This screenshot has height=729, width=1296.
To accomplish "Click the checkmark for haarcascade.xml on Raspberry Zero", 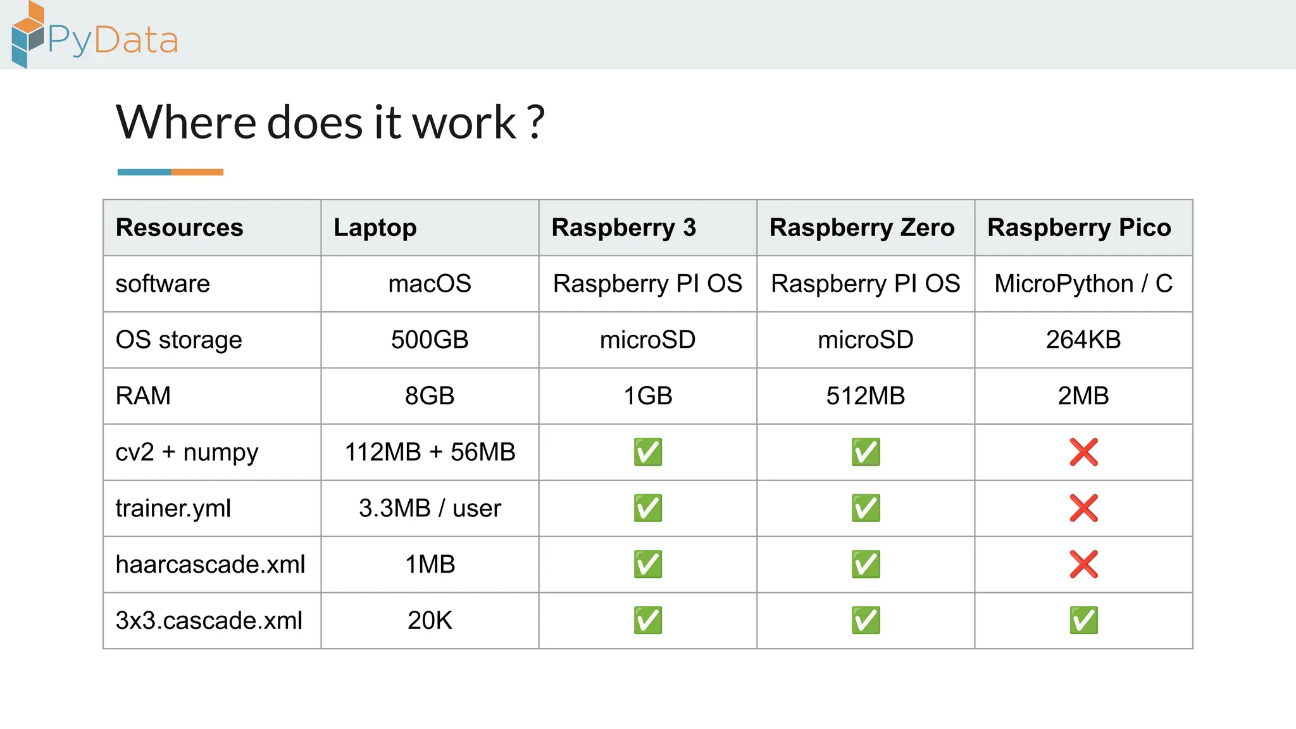I will [866, 564].
